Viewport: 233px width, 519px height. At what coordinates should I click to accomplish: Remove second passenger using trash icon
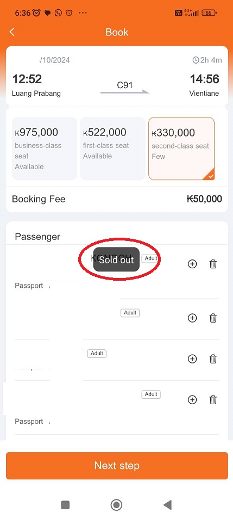tap(213, 318)
